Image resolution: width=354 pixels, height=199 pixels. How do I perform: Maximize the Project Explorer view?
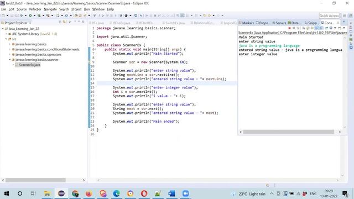83,22
